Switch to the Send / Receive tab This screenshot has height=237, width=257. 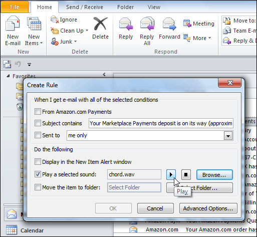click(x=85, y=7)
